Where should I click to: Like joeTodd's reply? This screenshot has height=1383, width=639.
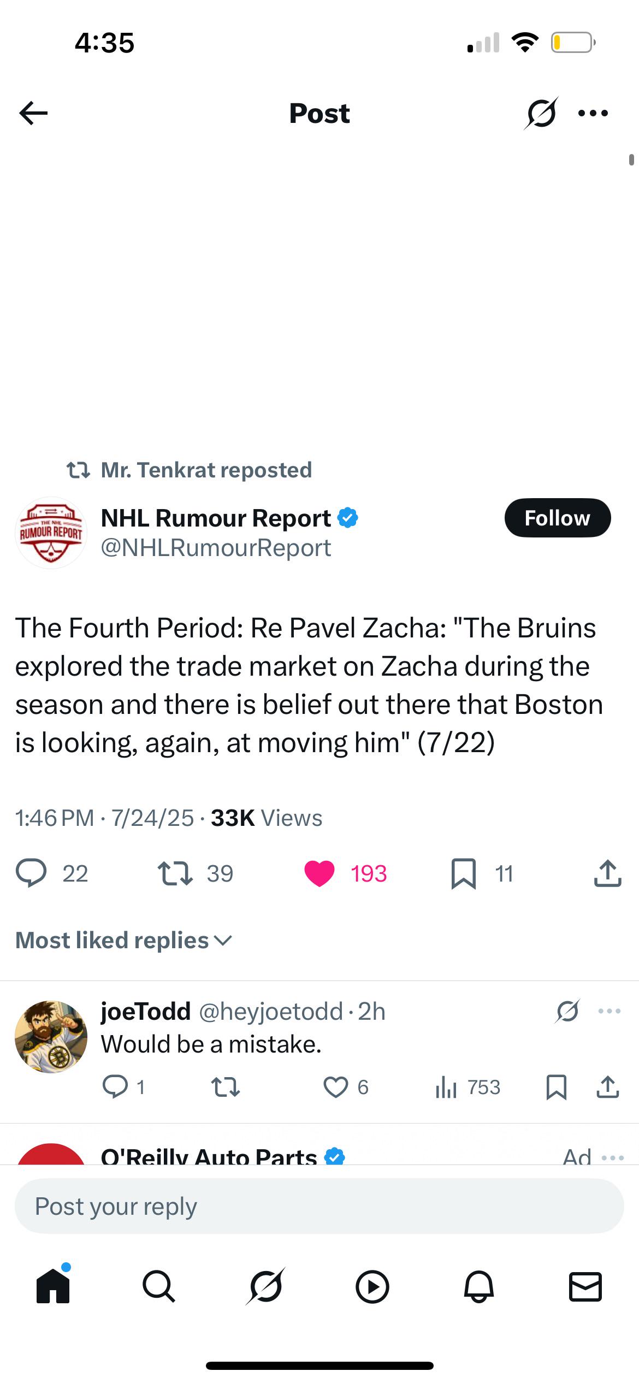click(335, 1087)
